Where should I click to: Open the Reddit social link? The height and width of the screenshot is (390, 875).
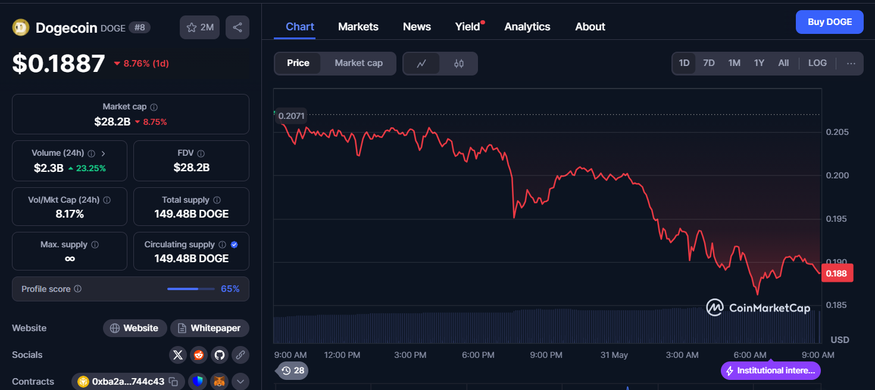(x=198, y=355)
